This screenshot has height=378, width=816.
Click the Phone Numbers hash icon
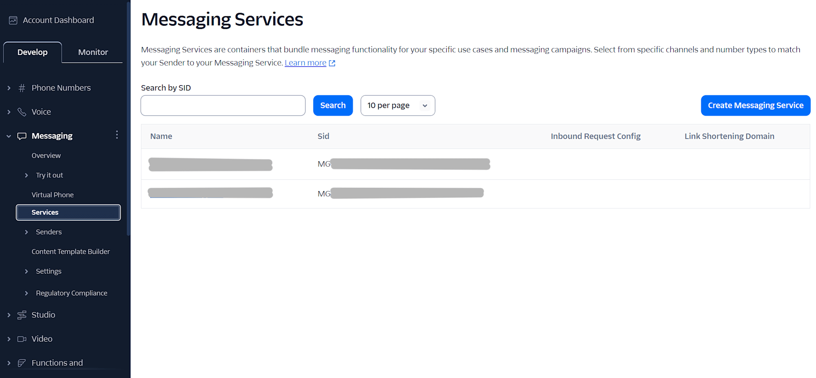click(x=22, y=88)
